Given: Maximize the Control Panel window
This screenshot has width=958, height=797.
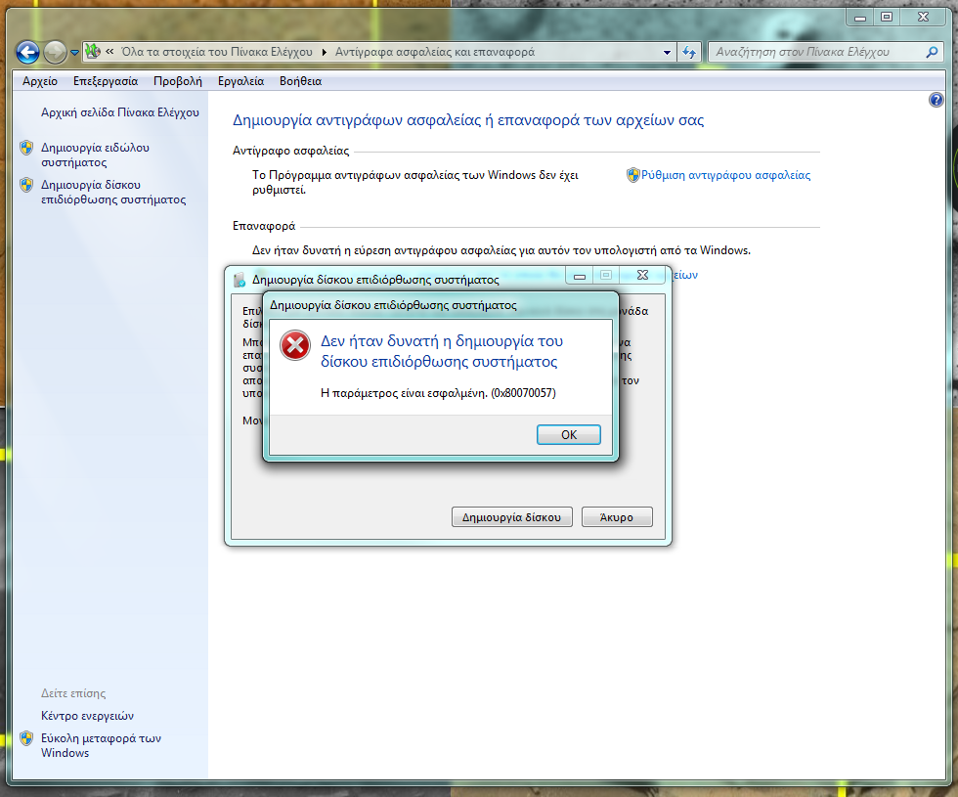Looking at the screenshot, I should [x=887, y=18].
